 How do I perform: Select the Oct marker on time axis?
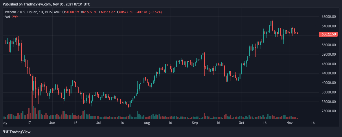point(241,123)
